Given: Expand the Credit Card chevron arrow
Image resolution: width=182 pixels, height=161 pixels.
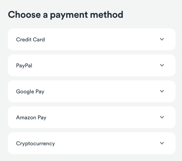Looking at the screenshot, I should click(162, 39).
